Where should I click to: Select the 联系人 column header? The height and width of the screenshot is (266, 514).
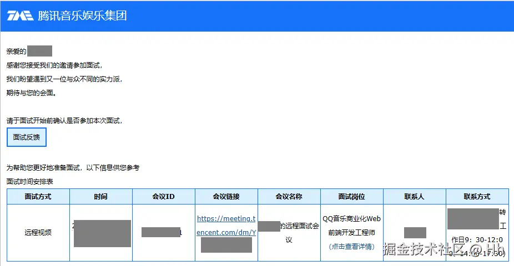[x=414, y=196]
